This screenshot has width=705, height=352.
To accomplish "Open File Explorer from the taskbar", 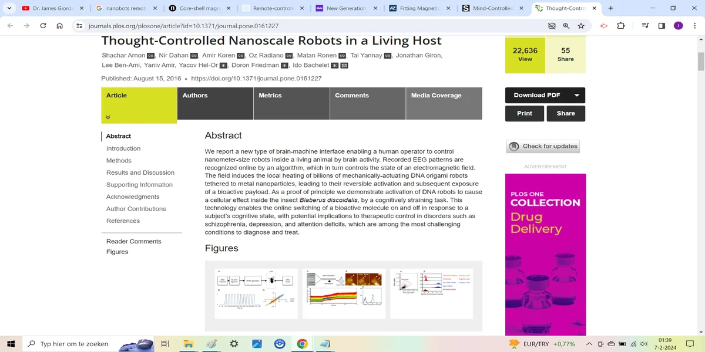I will [x=188, y=344].
